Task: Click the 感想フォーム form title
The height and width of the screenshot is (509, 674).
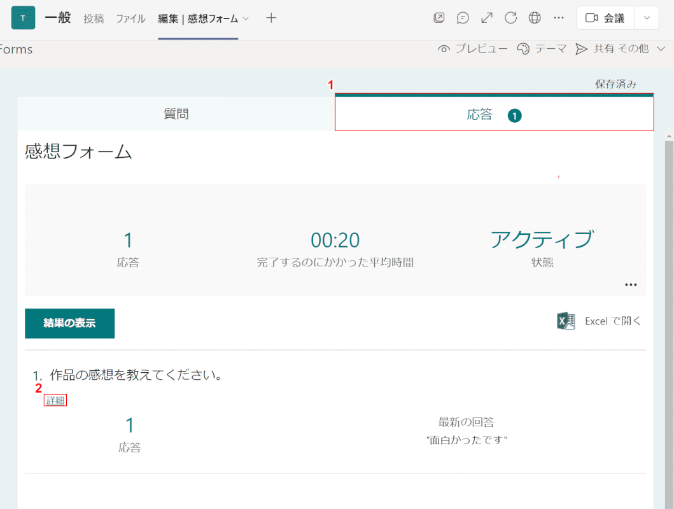Action: (x=78, y=151)
